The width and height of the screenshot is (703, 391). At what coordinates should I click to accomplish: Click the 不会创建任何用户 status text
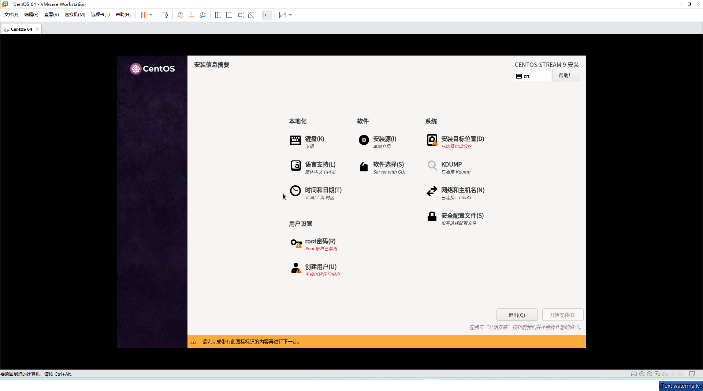pos(323,274)
